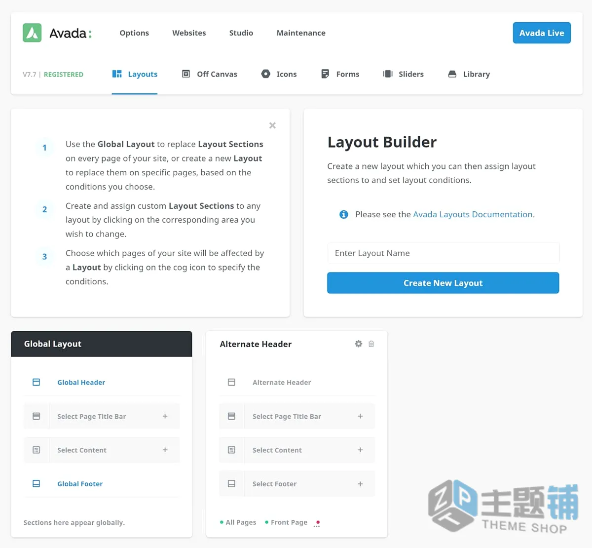This screenshot has height=548, width=592.
Task: Click "Sections here appear globally." note
Action: (74, 522)
